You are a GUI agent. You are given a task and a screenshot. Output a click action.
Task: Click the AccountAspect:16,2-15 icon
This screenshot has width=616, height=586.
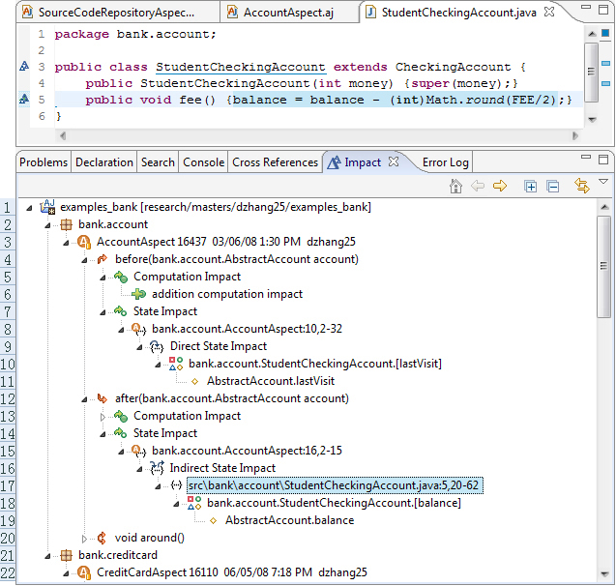(x=138, y=451)
